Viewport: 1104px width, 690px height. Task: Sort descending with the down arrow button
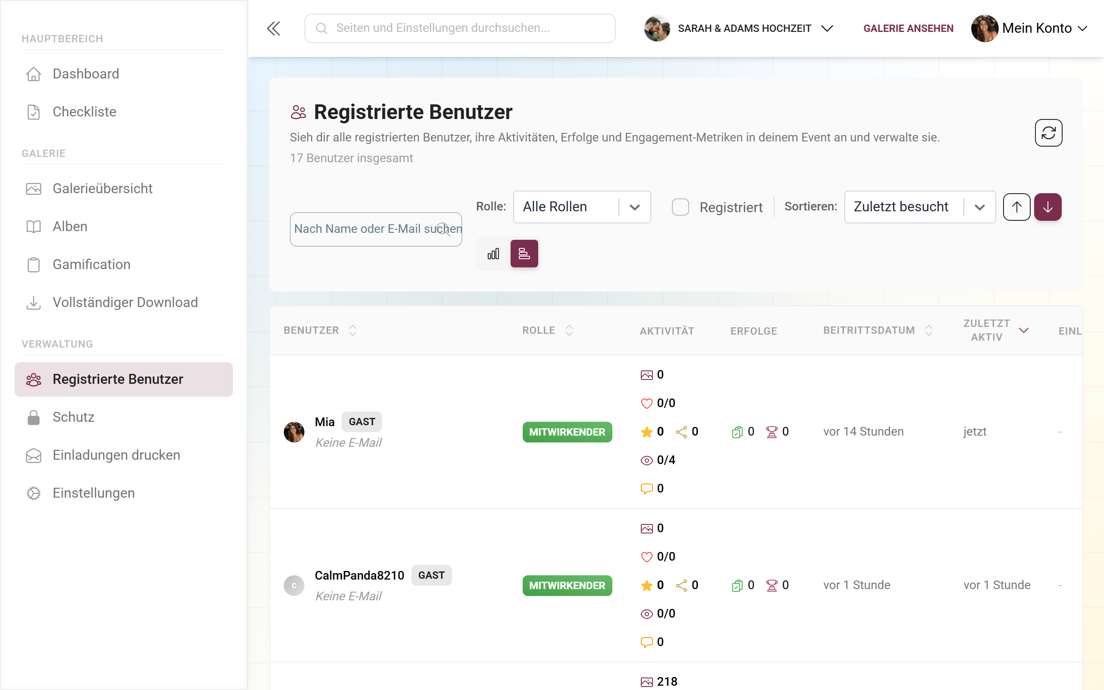(1048, 207)
